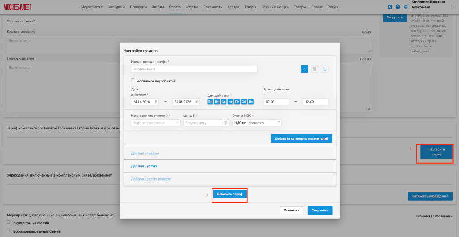The width and height of the screenshot is (459, 237).
Task: Tick the Бесплатное мероприятие checkbox
Action: coord(133,81)
